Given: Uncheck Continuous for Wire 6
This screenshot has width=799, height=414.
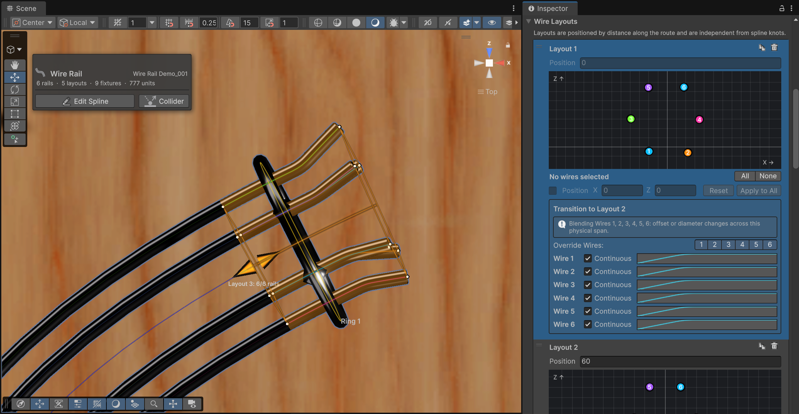Looking at the screenshot, I should point(588,324).
